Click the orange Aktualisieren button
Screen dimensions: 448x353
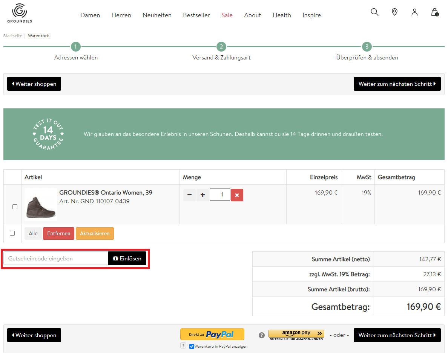coord(95,234)
